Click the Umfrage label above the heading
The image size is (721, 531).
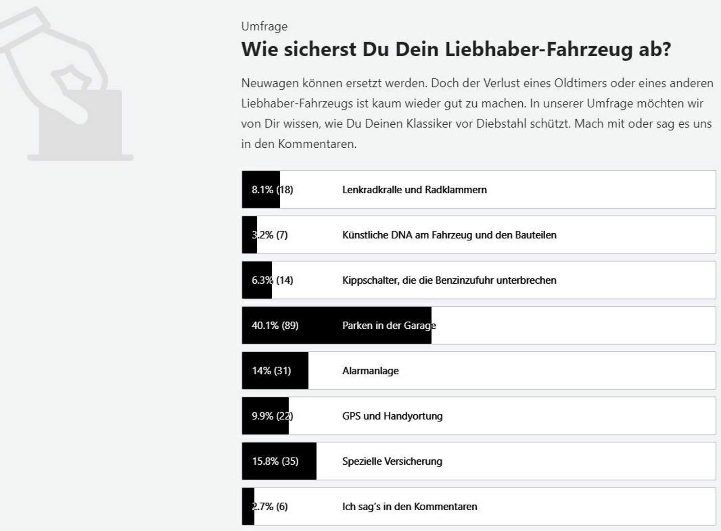[x=264, y=27]
